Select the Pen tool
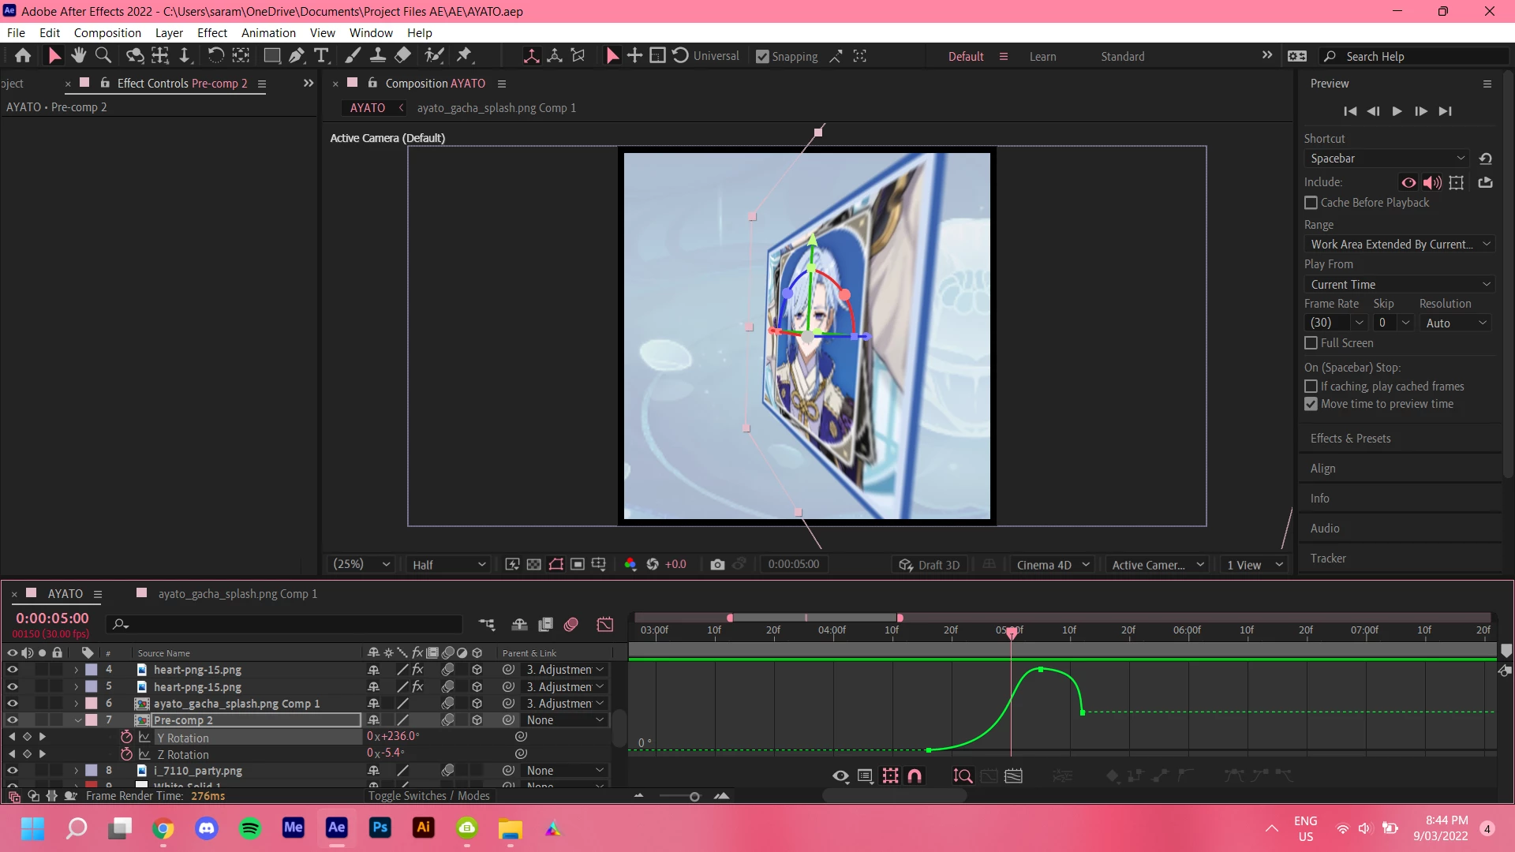 [x=296, y=55]
